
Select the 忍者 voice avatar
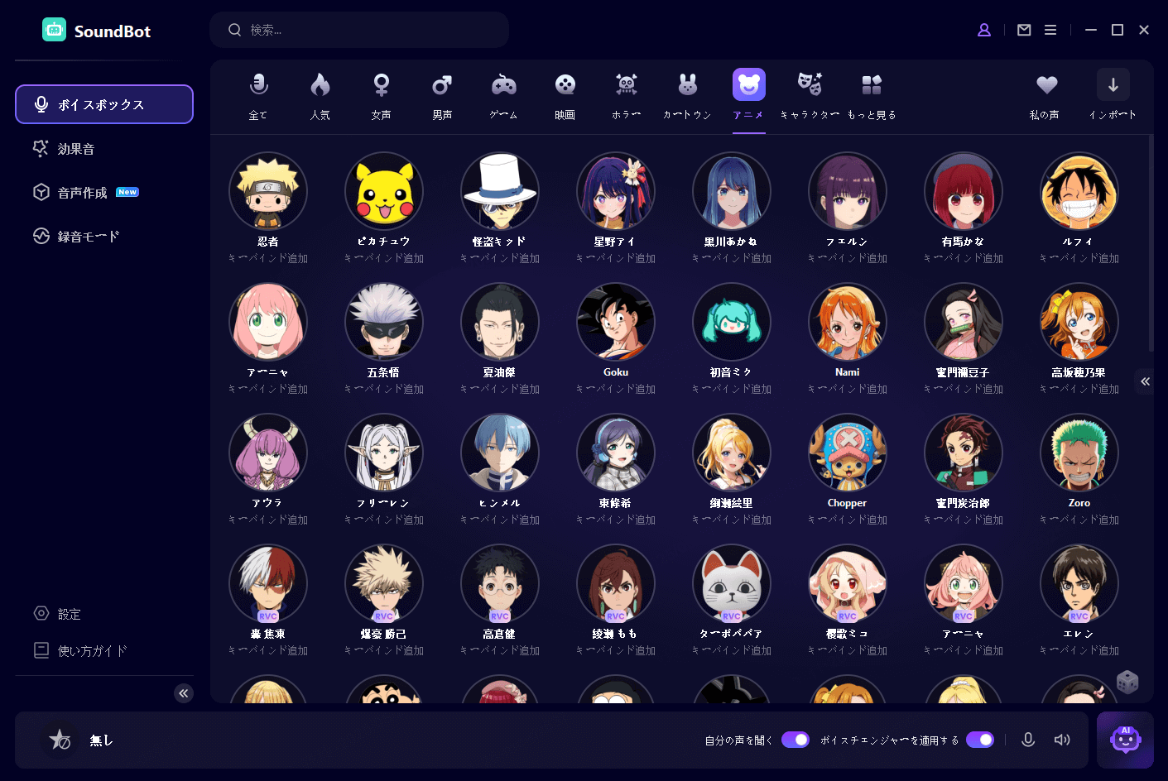(x=268, y=191)
